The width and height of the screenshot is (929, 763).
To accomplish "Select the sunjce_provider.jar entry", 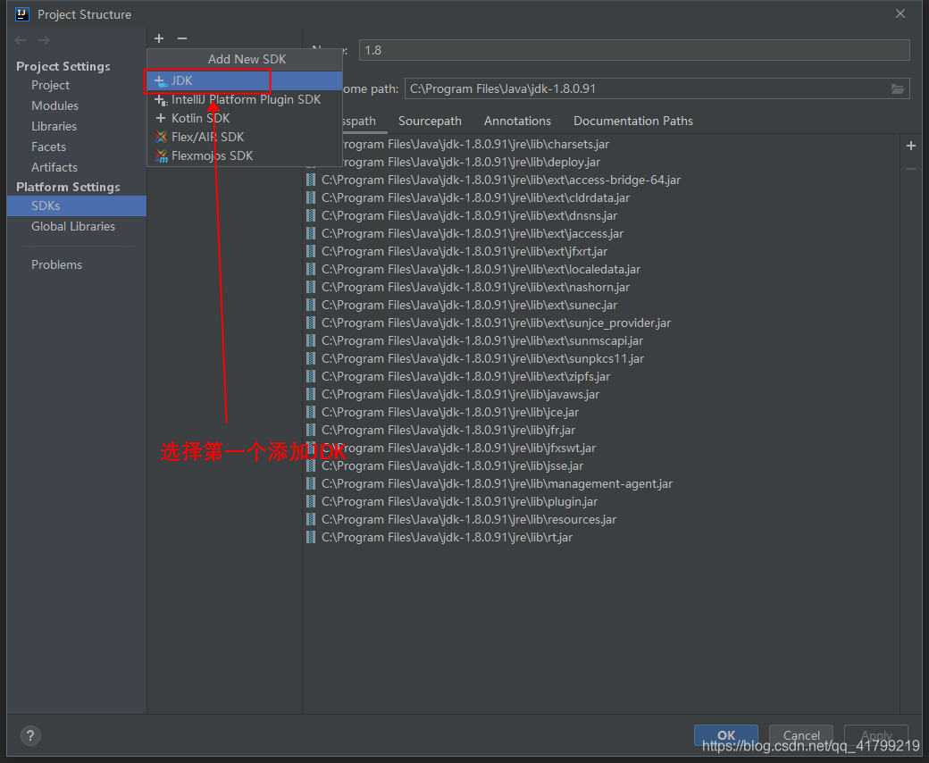I will point(601,323).
